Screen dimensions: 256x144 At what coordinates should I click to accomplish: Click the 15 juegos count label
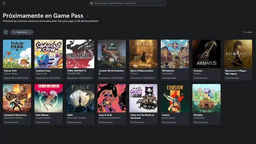coord(248,32)
